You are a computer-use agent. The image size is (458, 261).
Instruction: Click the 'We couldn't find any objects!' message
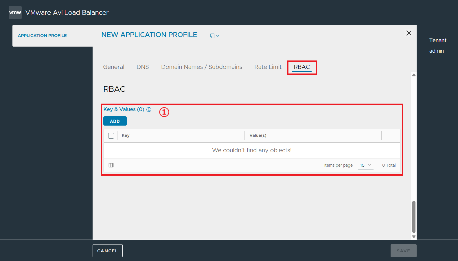(x=252, y=150)
